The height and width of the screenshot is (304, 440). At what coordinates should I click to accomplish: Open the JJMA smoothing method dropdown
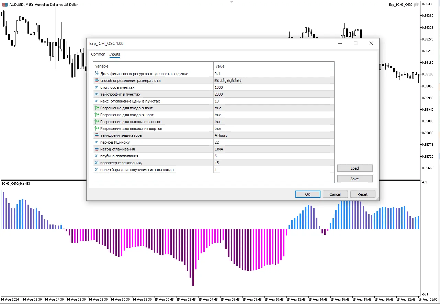273,149
